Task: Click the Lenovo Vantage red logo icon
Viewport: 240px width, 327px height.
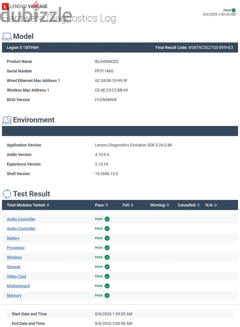Action: tap(5, 7)
